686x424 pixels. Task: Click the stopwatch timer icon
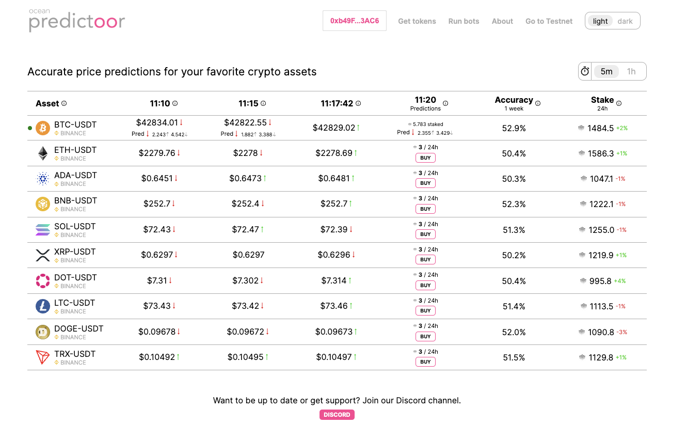click(x=585, y=71)
